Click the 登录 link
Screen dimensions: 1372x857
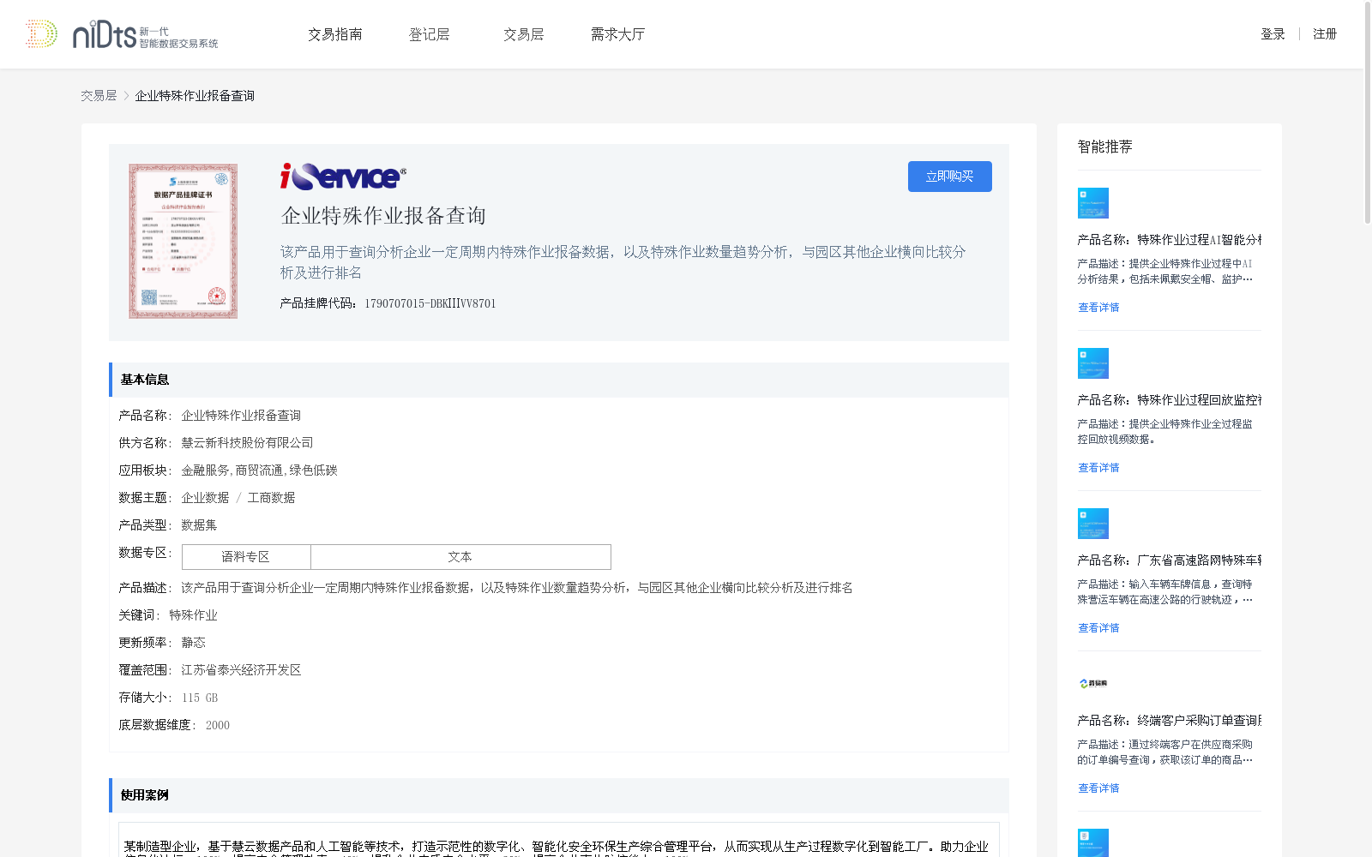tap(1273, 34)
